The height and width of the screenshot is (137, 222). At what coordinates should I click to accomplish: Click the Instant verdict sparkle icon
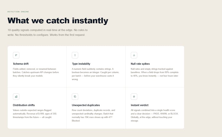point(134,97)
